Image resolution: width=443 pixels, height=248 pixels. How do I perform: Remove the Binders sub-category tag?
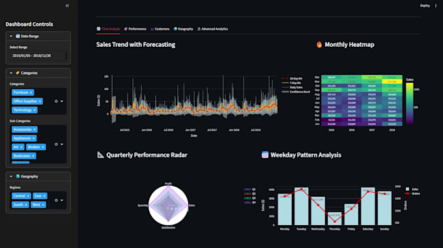coord(43,147)
